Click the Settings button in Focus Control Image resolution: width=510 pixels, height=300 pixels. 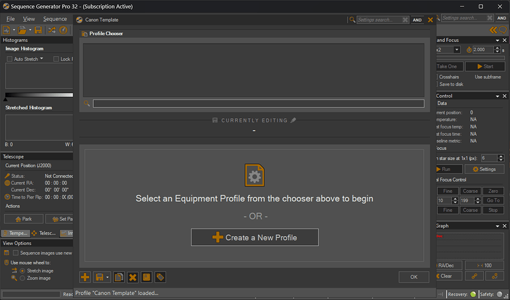(484, 169)
